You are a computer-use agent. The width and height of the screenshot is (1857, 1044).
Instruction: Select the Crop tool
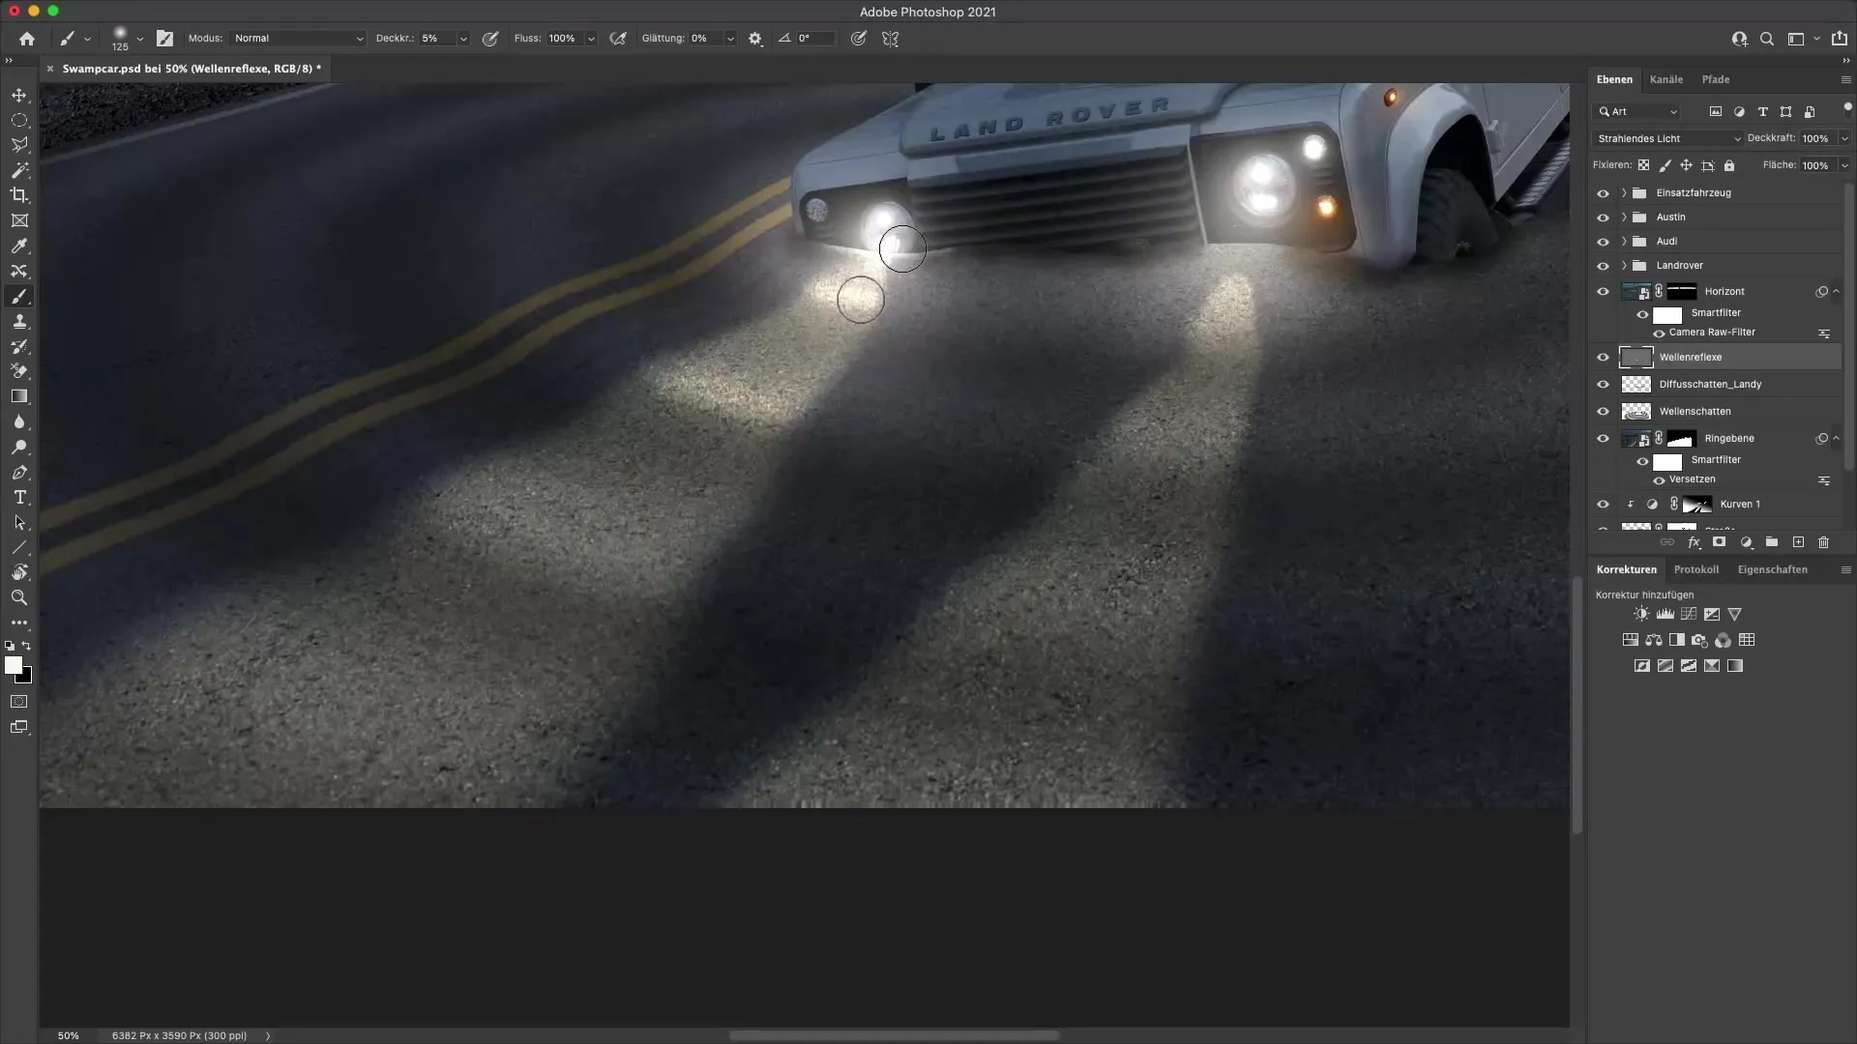coord(19,195)
